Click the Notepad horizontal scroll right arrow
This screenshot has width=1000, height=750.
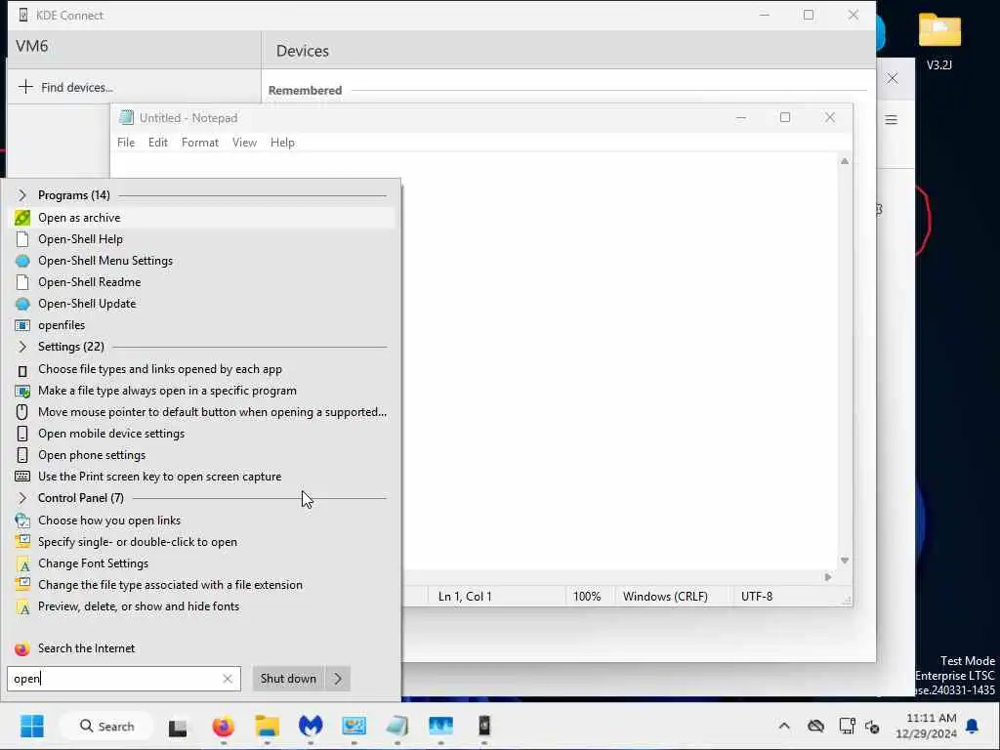tap(828, 577)
